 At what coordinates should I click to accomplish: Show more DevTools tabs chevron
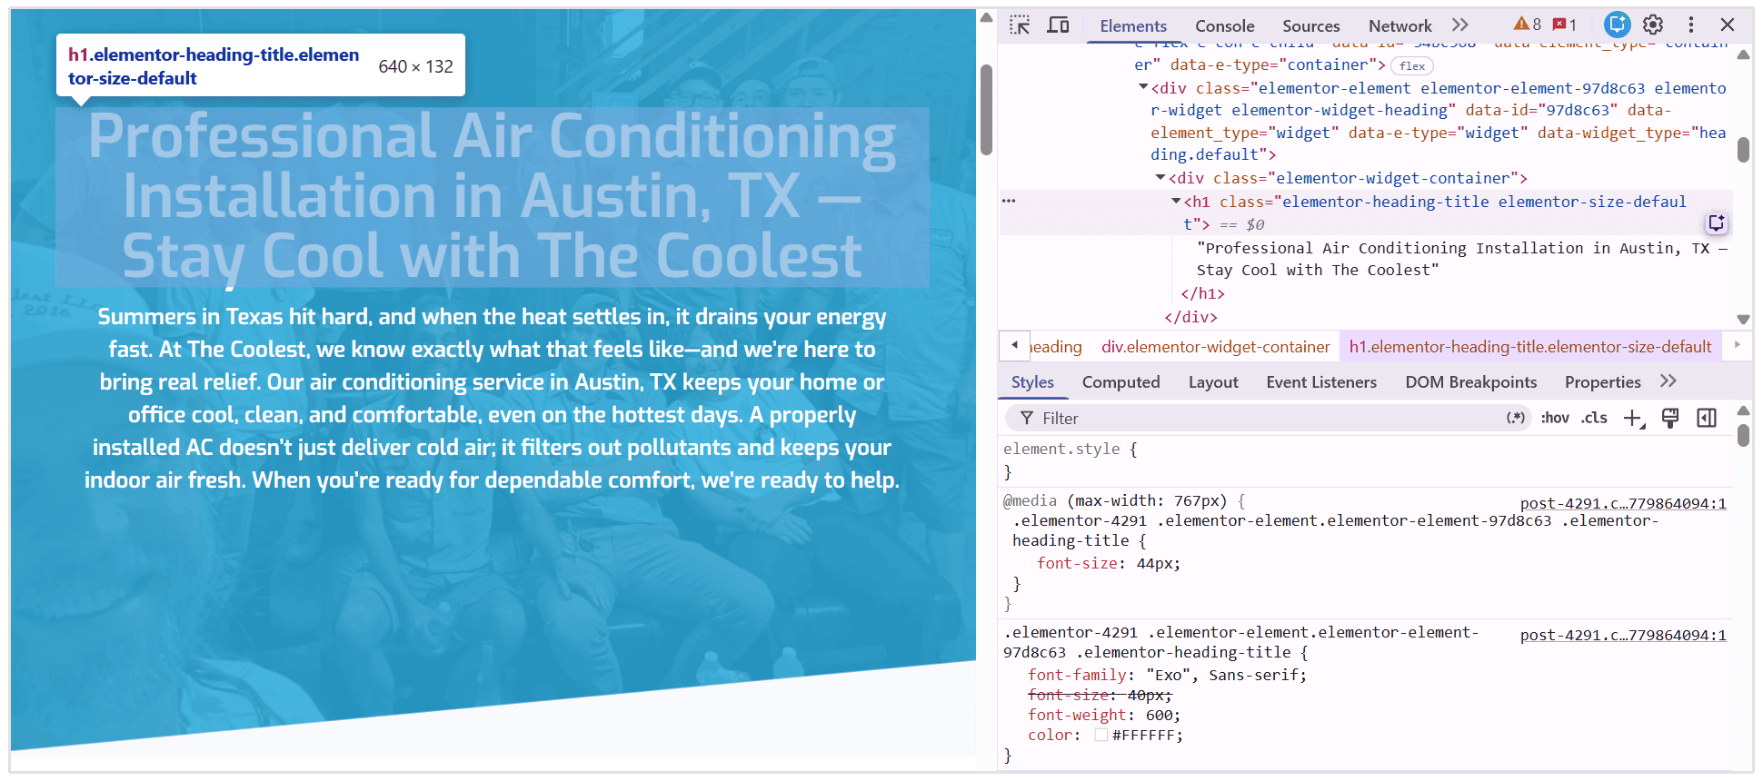[1459, 25]
